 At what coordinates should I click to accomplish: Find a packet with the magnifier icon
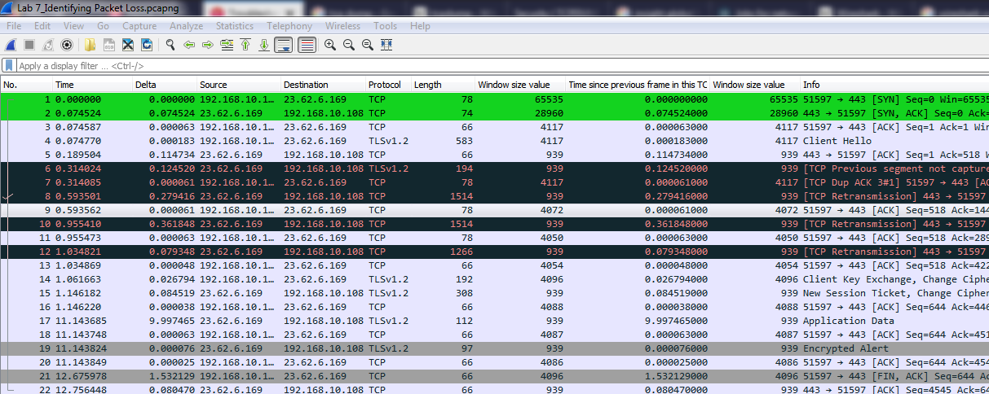[x=170, y=45]
